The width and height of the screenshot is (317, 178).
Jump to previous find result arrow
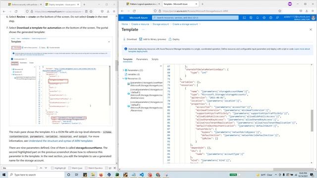coord(41,168)
